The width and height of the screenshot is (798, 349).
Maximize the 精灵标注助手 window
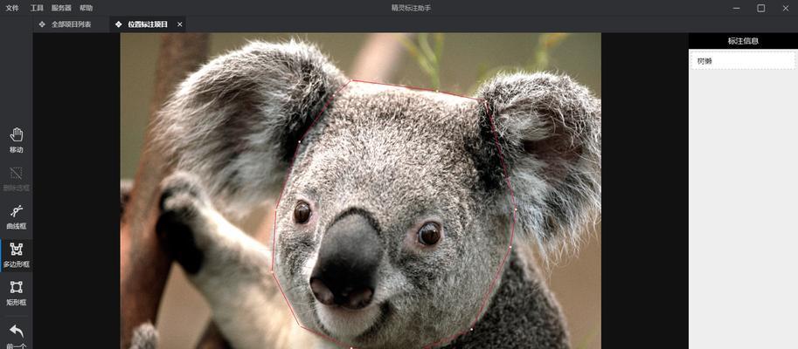760,8
